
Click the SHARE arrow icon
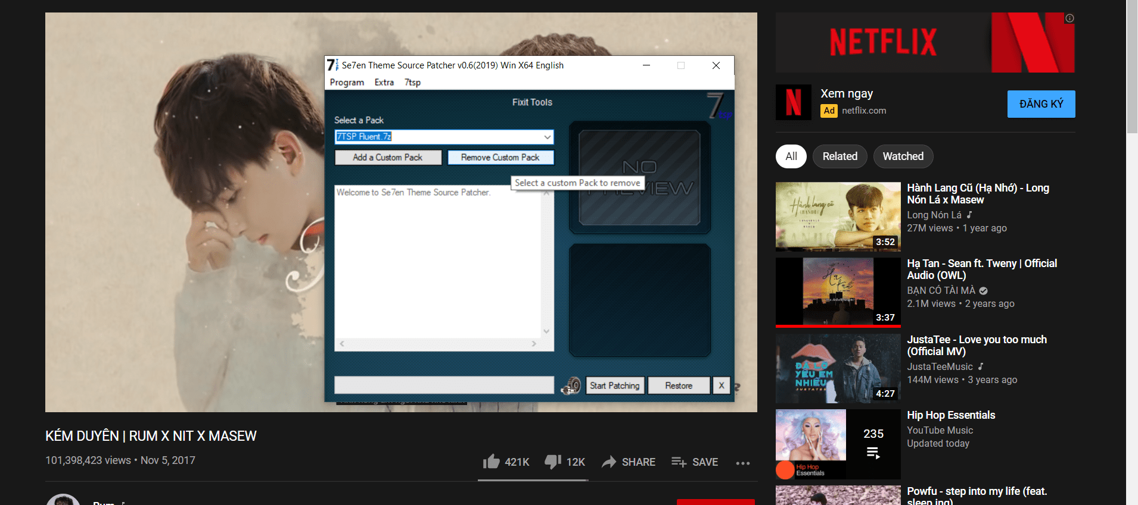tap(609, 462)
